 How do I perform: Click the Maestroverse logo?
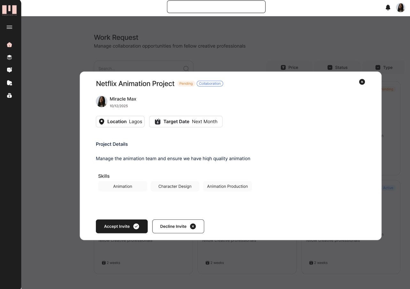point(9,9)
